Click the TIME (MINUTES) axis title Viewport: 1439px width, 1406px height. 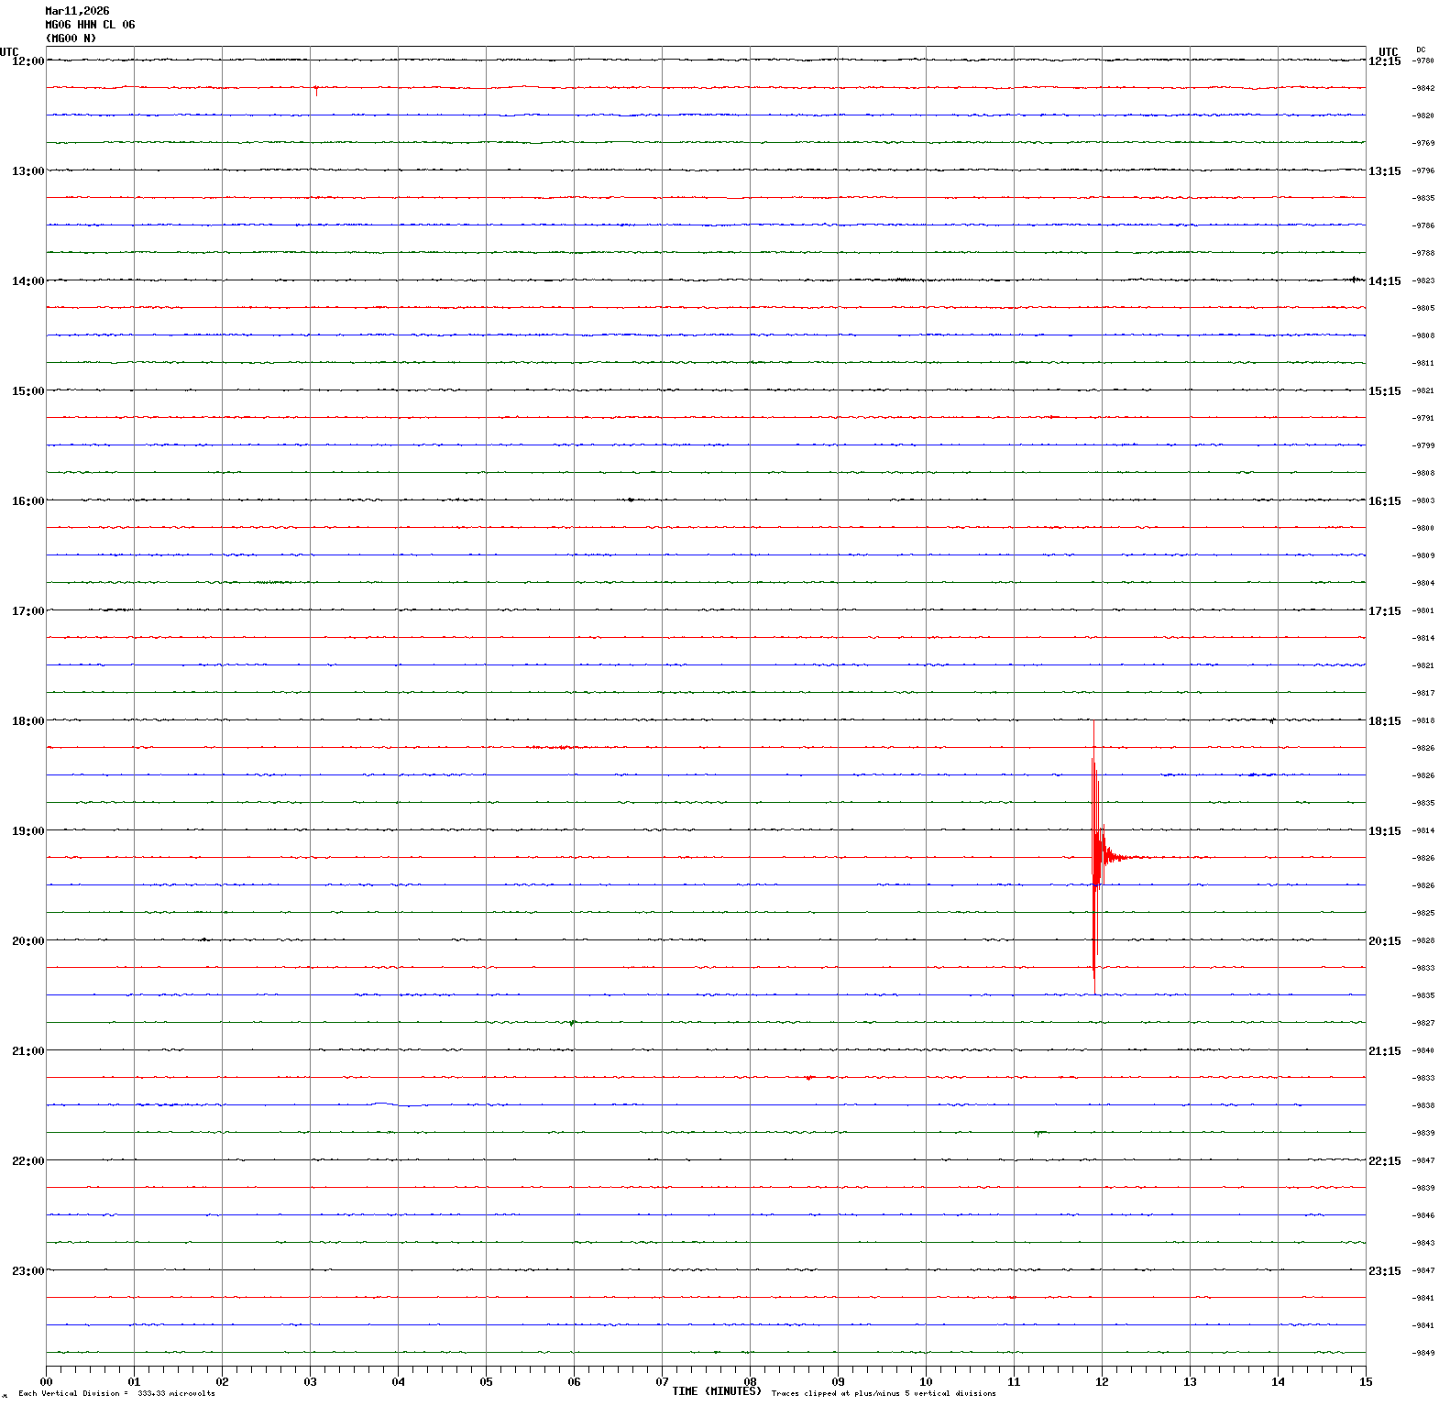[x=716, y=1391]
